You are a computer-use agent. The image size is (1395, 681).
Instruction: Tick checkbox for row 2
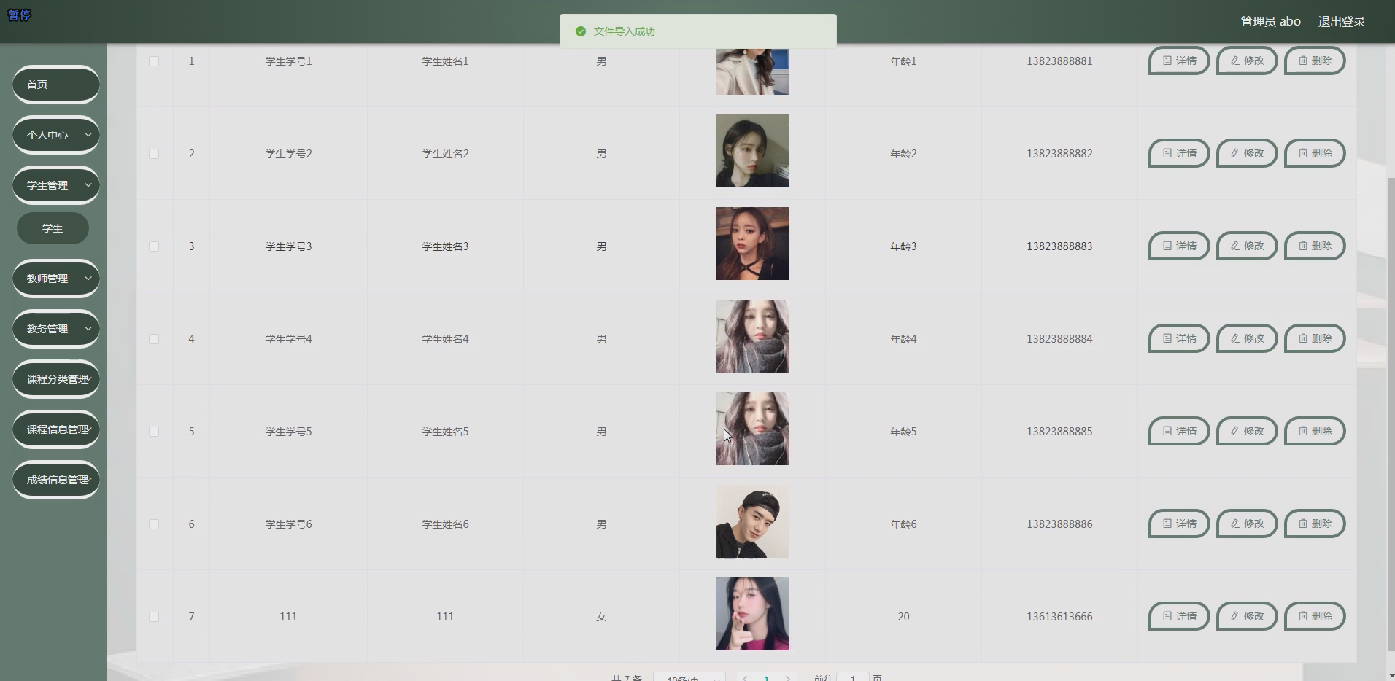[154, 154]
